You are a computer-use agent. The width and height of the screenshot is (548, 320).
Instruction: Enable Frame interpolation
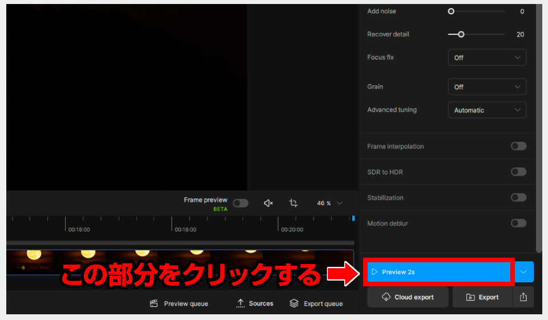pos(518,146)
